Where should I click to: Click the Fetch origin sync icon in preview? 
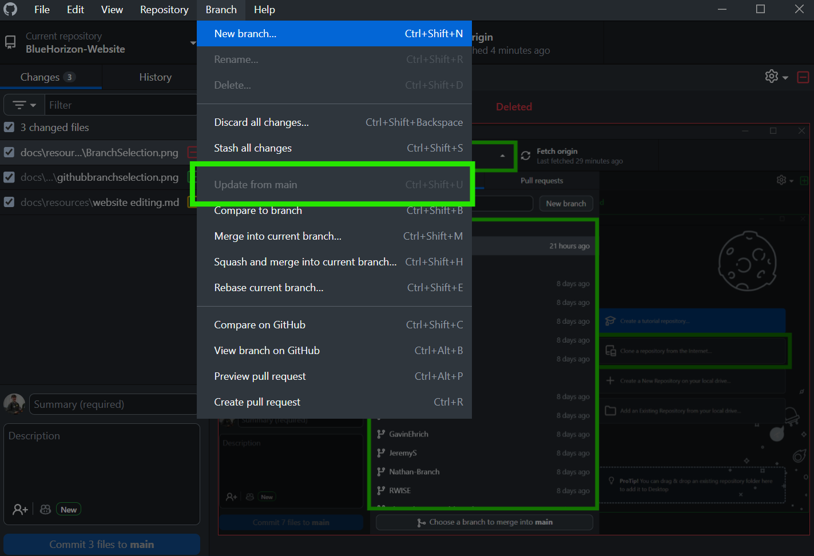pos(526,156)
